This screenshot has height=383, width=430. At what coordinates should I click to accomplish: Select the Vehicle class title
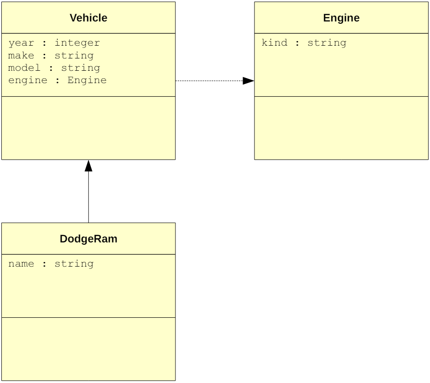[88, 18]
